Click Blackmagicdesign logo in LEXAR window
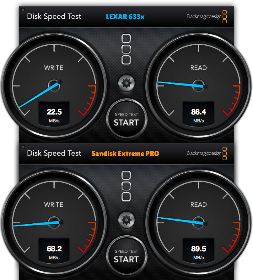The height and width of the screenshot is (280, 253). click(207, 17)
